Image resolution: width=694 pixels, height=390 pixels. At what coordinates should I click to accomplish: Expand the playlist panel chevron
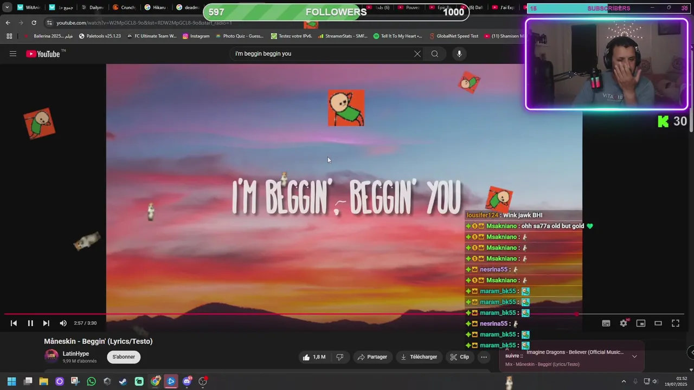634,356
